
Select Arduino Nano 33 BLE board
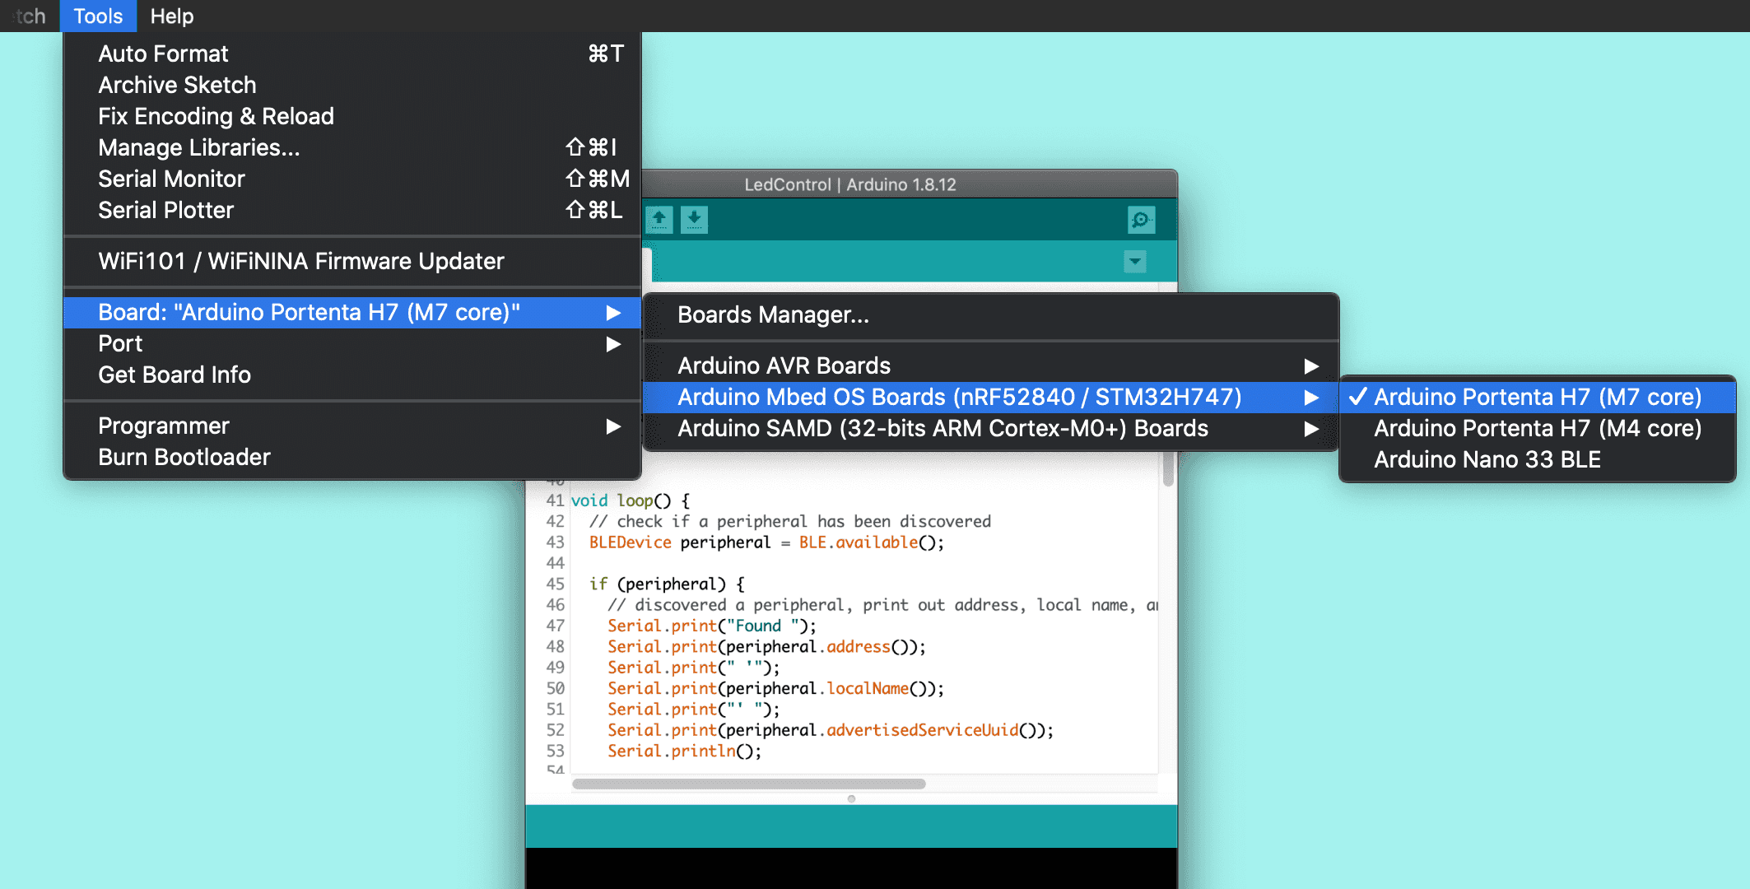click(x=1487, y=459)
